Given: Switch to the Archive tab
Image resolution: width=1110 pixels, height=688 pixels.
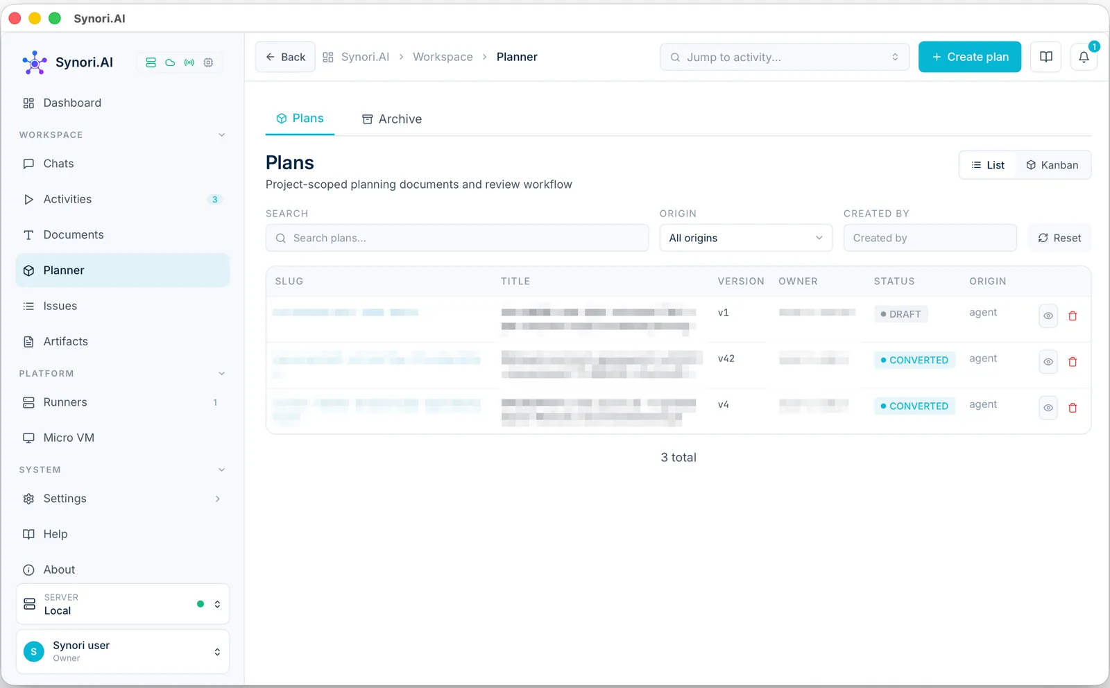Looking at the screenshot, I should [392, 119].
